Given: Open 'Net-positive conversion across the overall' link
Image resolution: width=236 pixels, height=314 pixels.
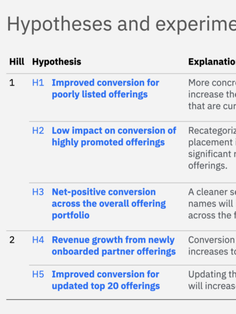Looking at the screenshot, I should pyautogui.click(x=109, y=204).
